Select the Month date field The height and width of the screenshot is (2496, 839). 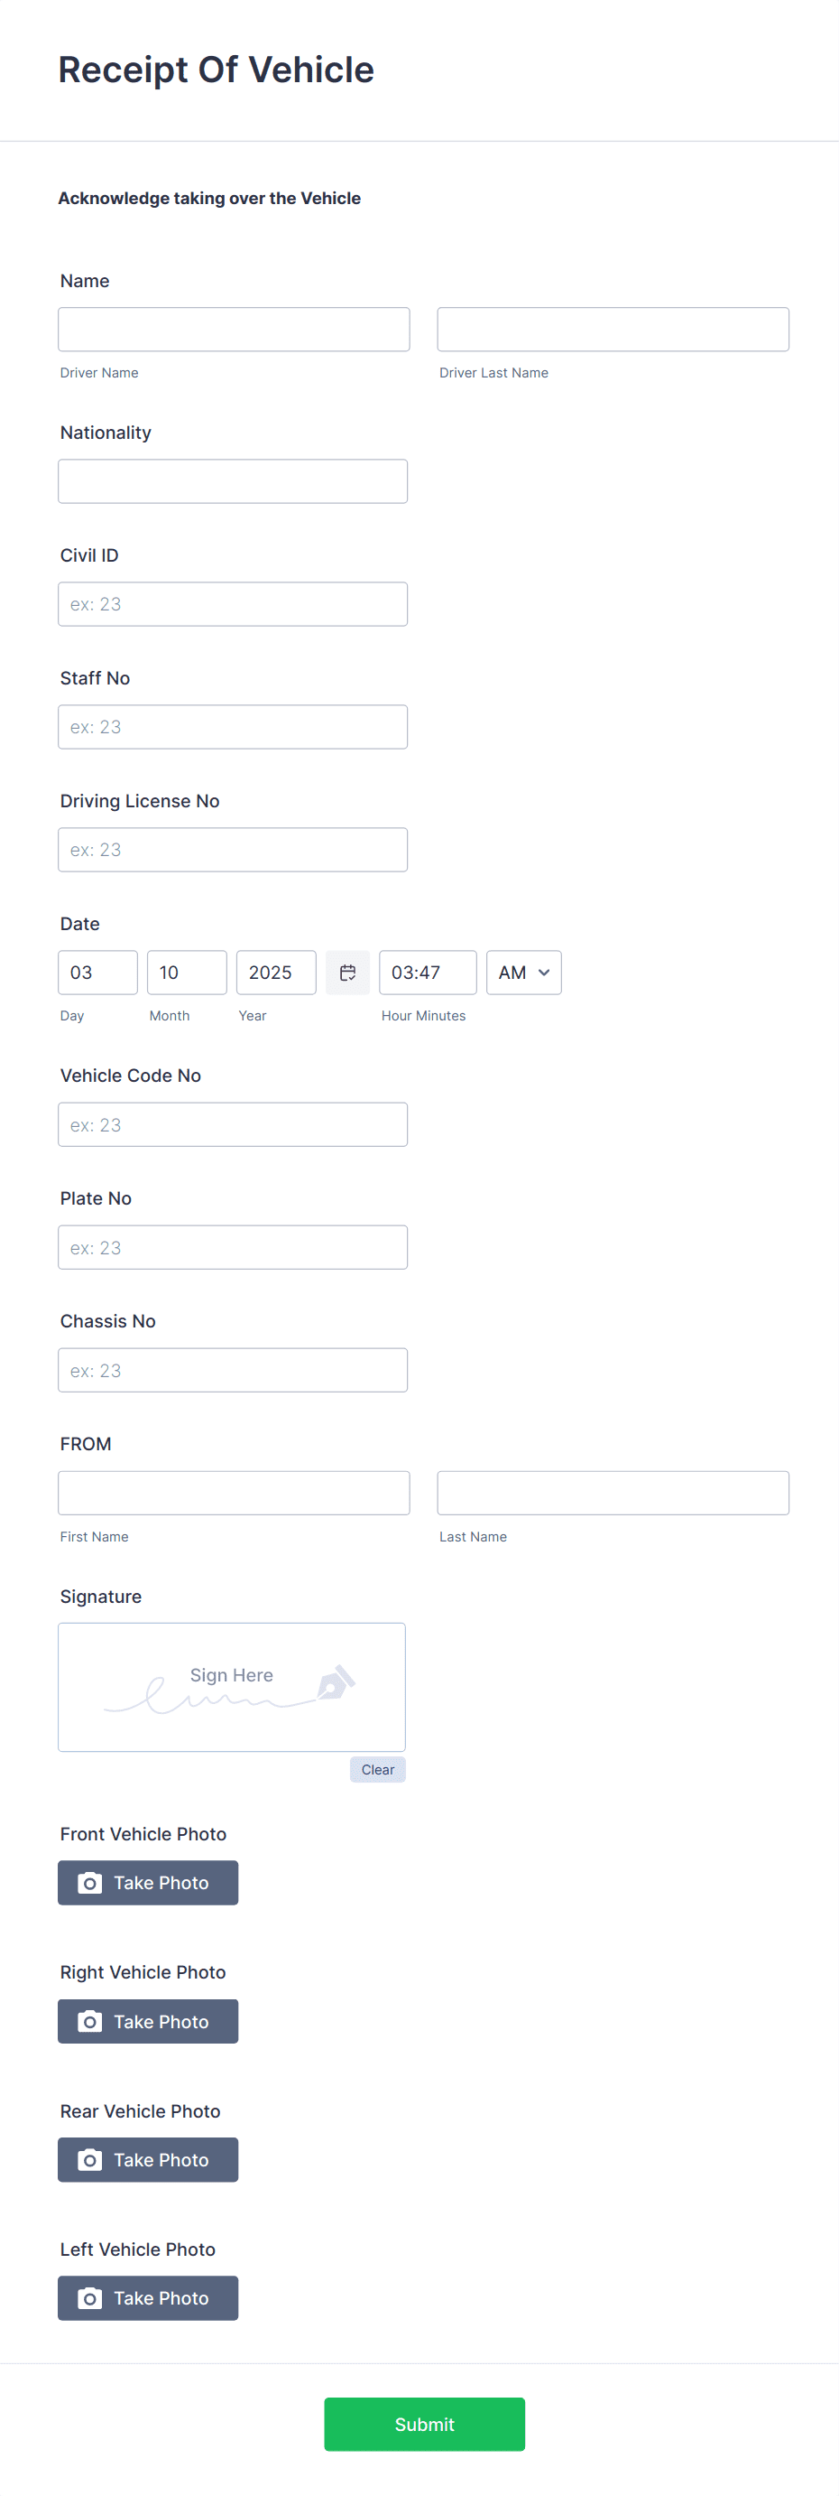(x=187, y=972)
